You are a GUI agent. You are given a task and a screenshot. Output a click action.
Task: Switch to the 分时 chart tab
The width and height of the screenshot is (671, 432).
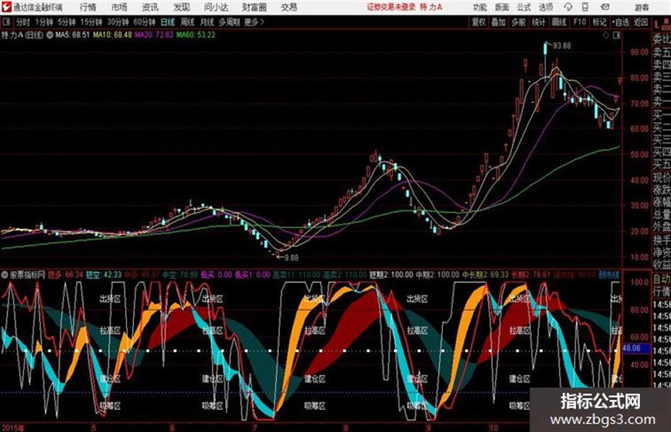point(23,22)
